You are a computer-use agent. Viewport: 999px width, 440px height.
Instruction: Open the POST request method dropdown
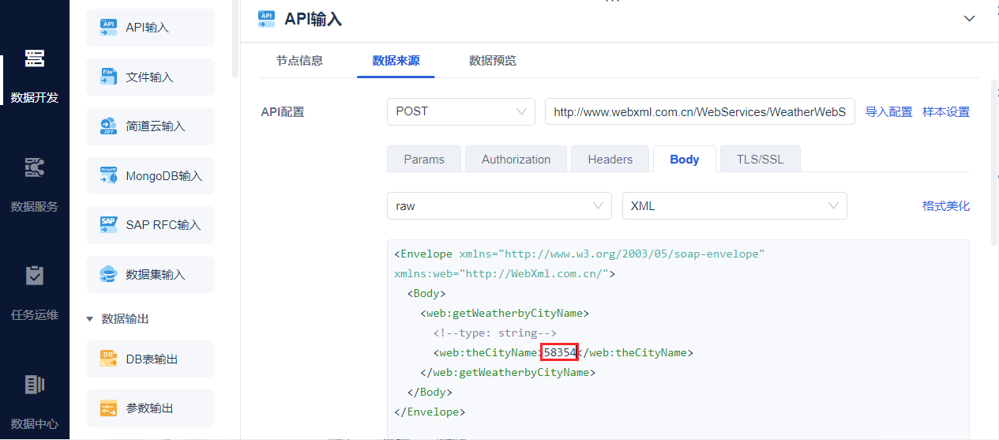click(x=460, y=111)
